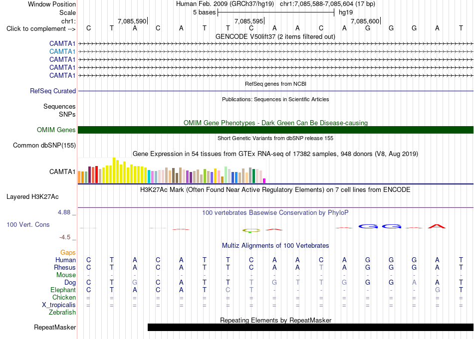This screenshot has width=474, height=339.
Task: Click the Rhesus species label
Action: pos(65,267)
